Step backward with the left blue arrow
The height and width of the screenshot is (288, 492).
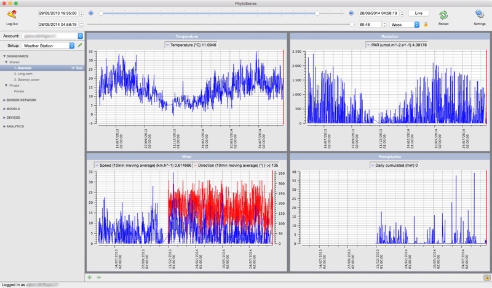[91, 13]
